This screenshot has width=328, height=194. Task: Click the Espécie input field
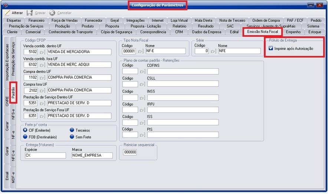pos(45,156)
